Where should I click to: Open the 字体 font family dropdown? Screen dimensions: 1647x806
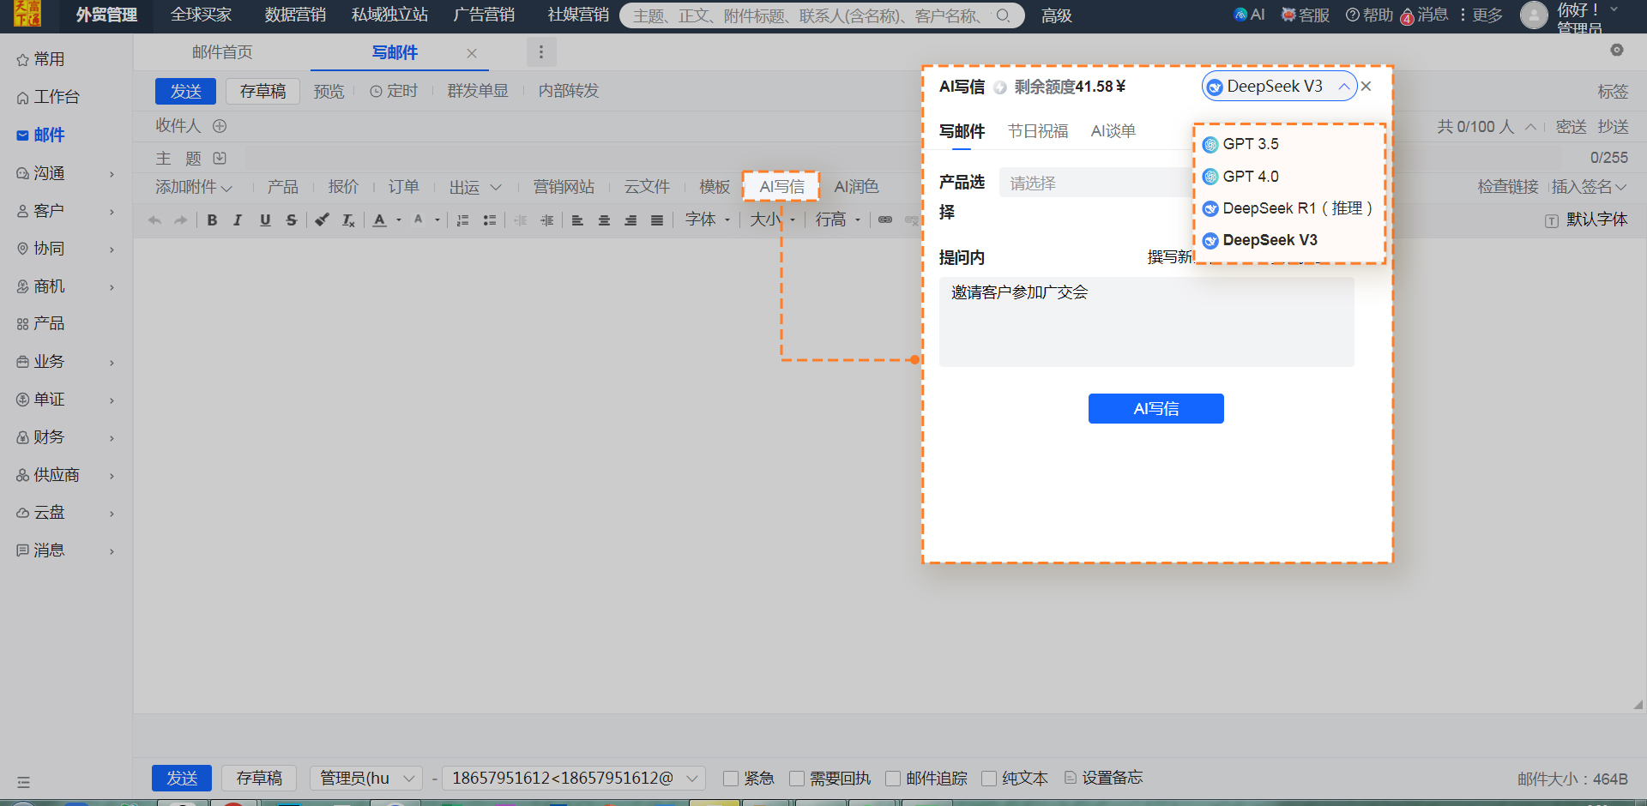(x=707, y=220)
